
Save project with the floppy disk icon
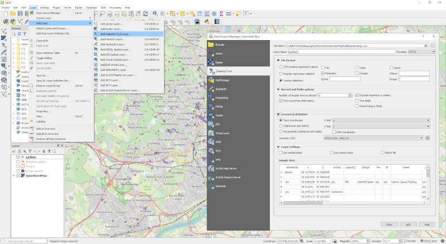(x=20, y=14)
